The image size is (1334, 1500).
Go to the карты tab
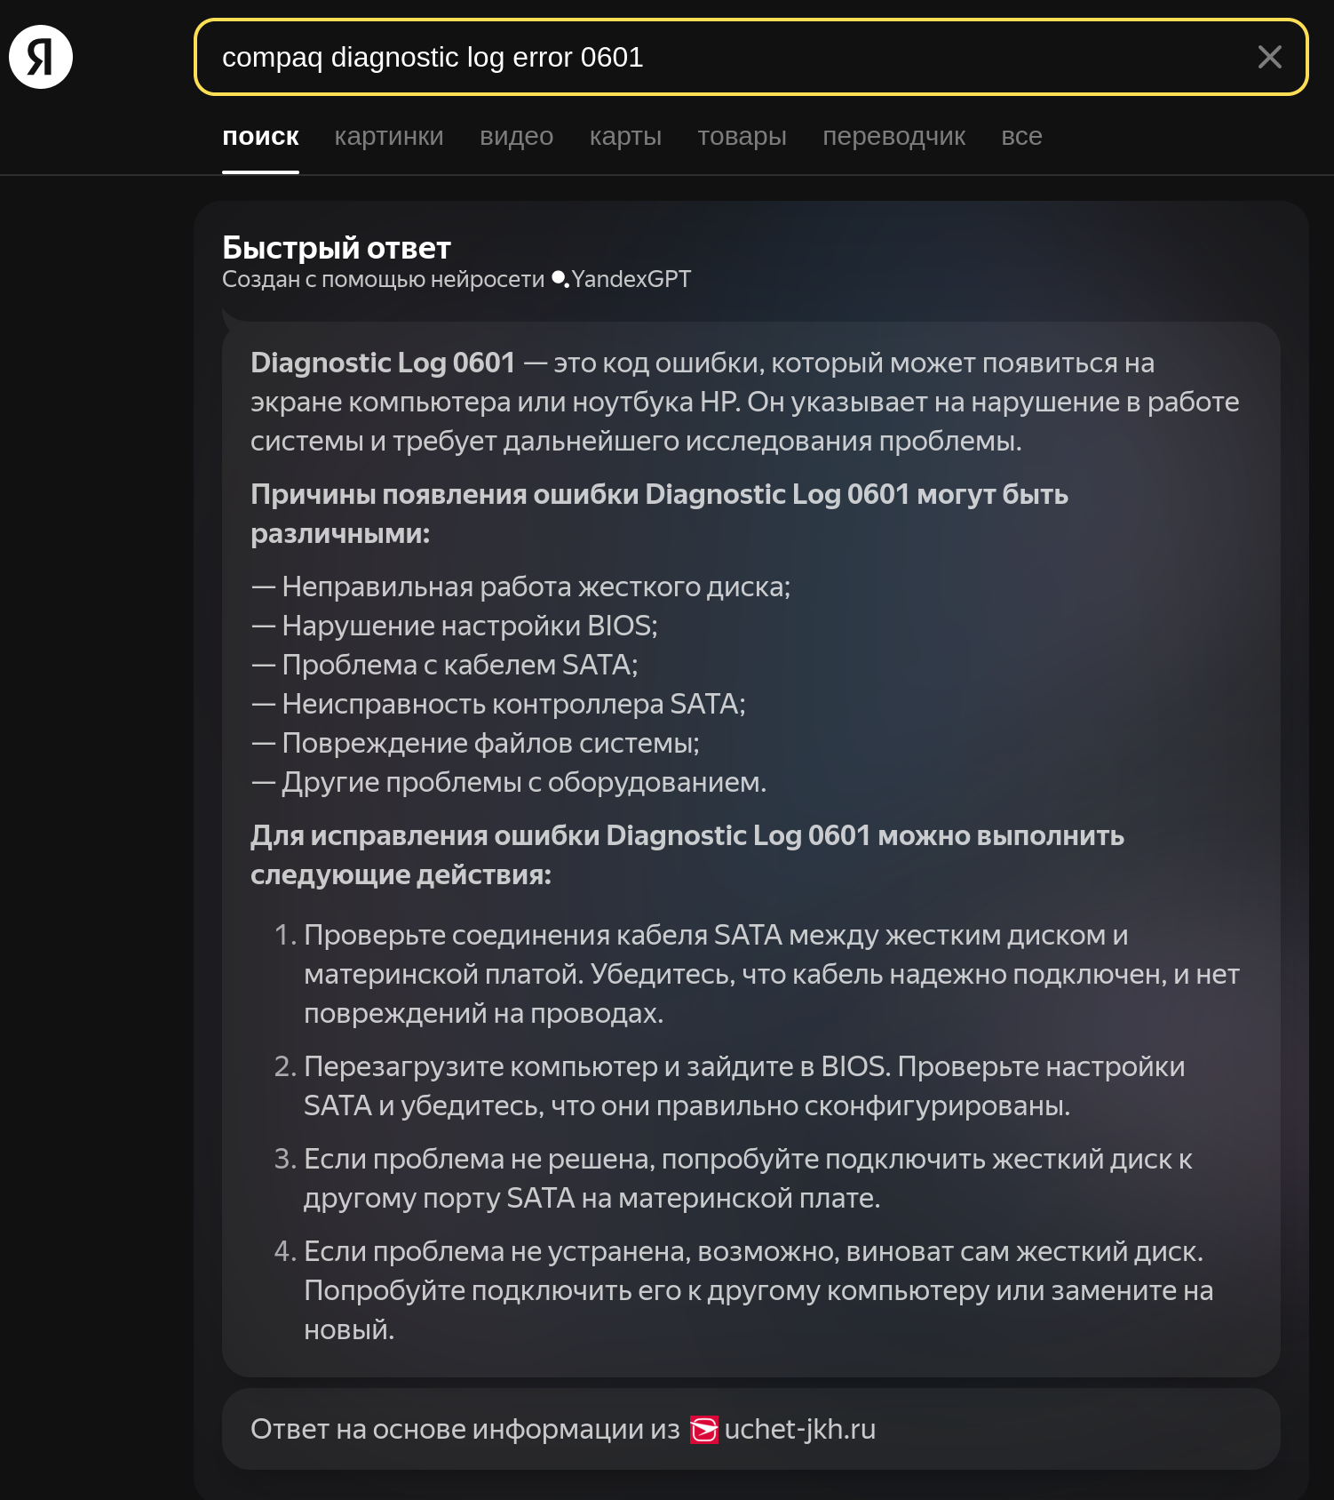click(625, 137)
